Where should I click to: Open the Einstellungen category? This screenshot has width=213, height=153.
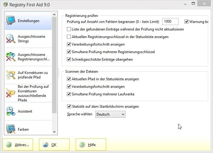28,21
